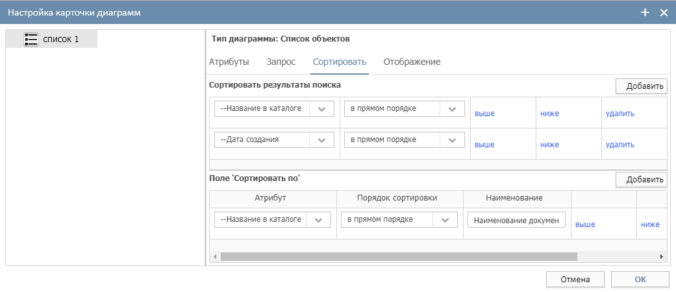676x292 pixels.
Task: Click the "Наименование" text input field
Action: 516,220
